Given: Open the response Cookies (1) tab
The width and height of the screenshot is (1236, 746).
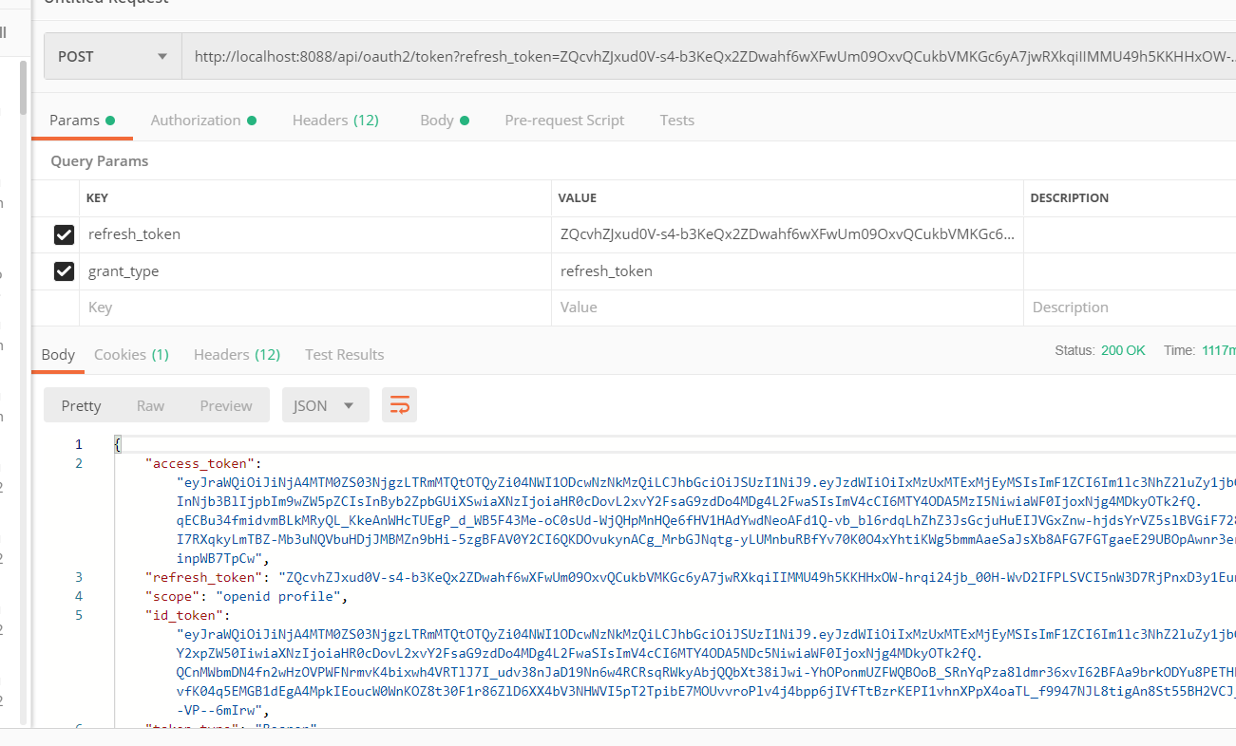Looking at the screenshot, I should pyautogui.click(x=131, y=355).
